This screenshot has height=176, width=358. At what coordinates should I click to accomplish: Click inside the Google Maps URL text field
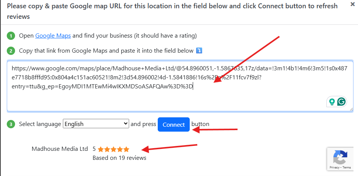click(x=180, y=86)
